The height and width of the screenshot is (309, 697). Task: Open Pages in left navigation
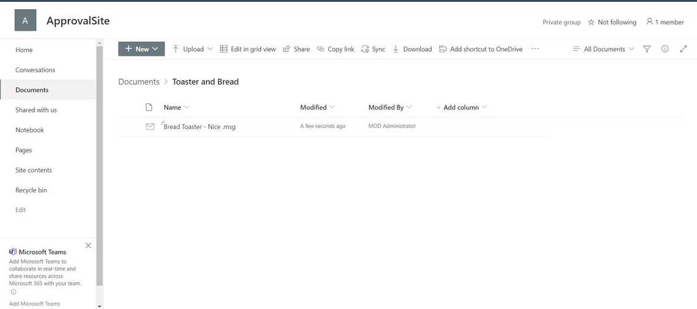click(x=24, y=150)
